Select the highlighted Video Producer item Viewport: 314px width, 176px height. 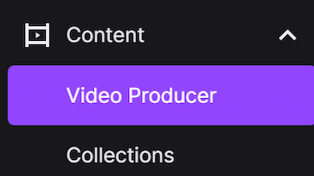click(x=141, y=95)
